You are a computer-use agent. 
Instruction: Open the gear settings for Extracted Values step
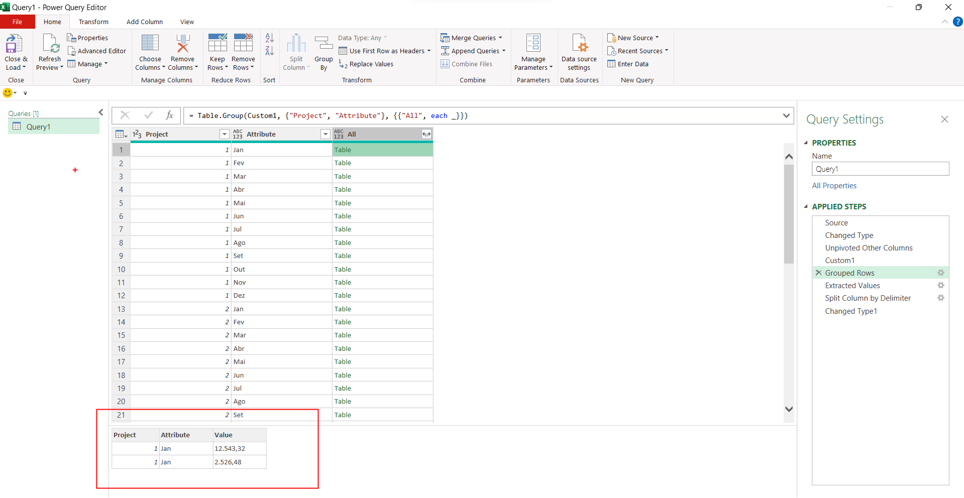point(941,285)
